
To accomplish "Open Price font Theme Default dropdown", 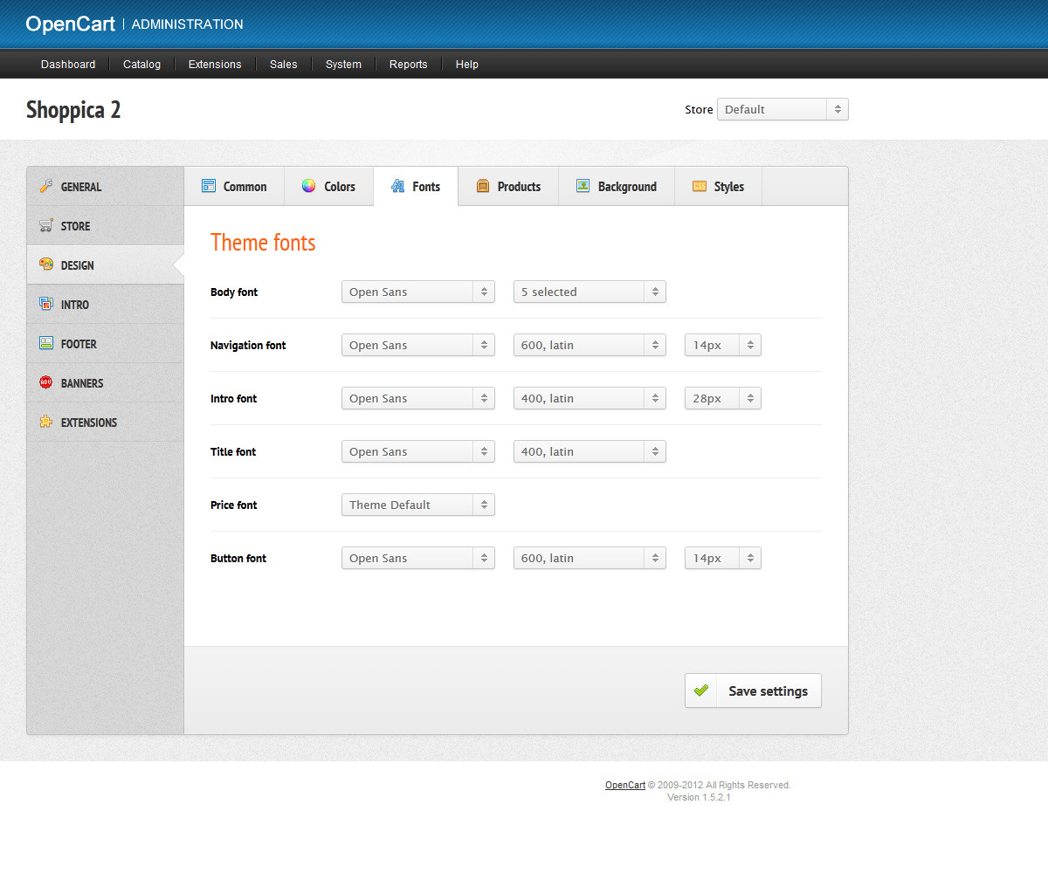I will [x=418, y=505].
